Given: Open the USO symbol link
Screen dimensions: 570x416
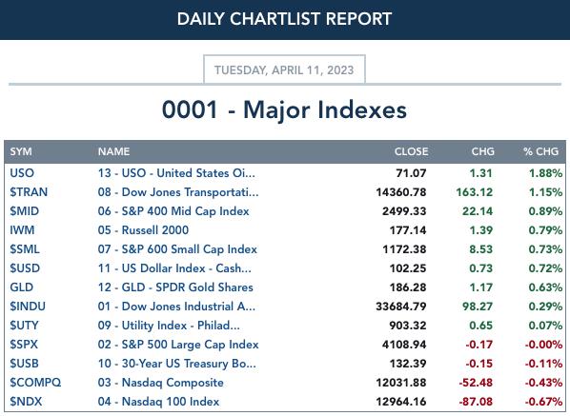Looking at the screenshot, I should pyautogui.click(x=22, y=173).
